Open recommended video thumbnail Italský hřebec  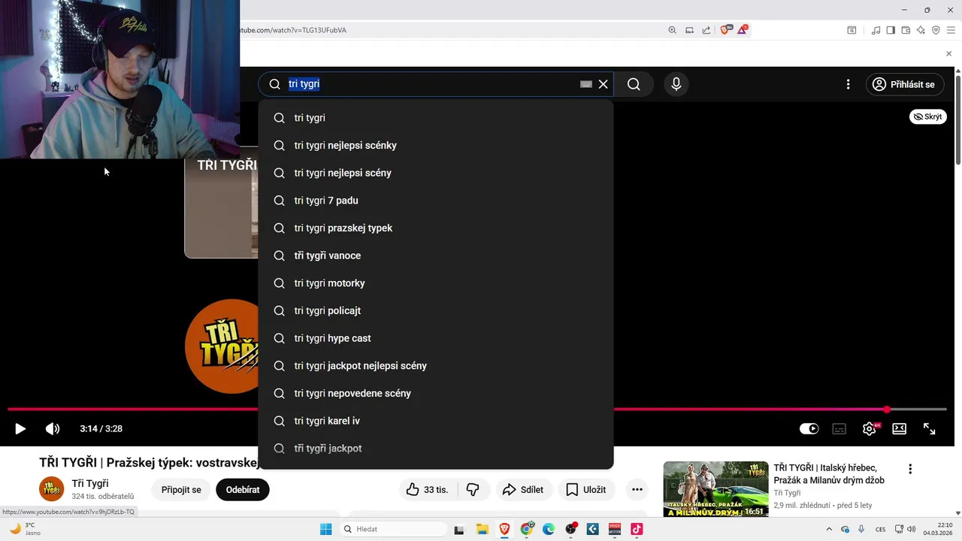[715, 489]
